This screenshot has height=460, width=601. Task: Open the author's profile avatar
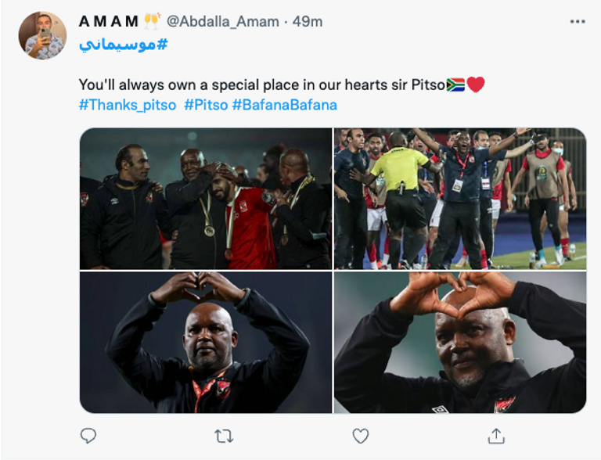[x=41, y=36]
